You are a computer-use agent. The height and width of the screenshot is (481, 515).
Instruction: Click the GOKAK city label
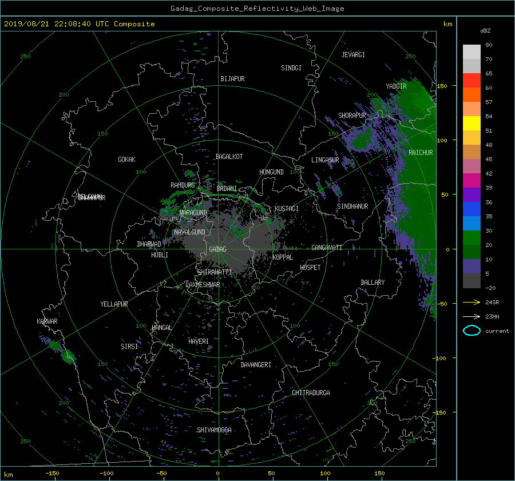(x=127, y=160)
